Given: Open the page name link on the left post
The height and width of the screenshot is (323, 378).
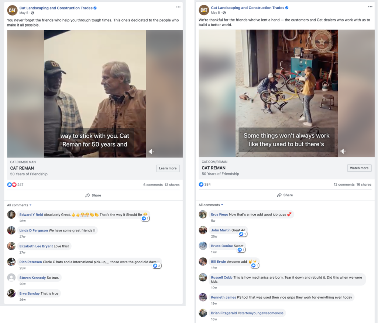Looking at the screenshot, I should (x=56, y=8).
